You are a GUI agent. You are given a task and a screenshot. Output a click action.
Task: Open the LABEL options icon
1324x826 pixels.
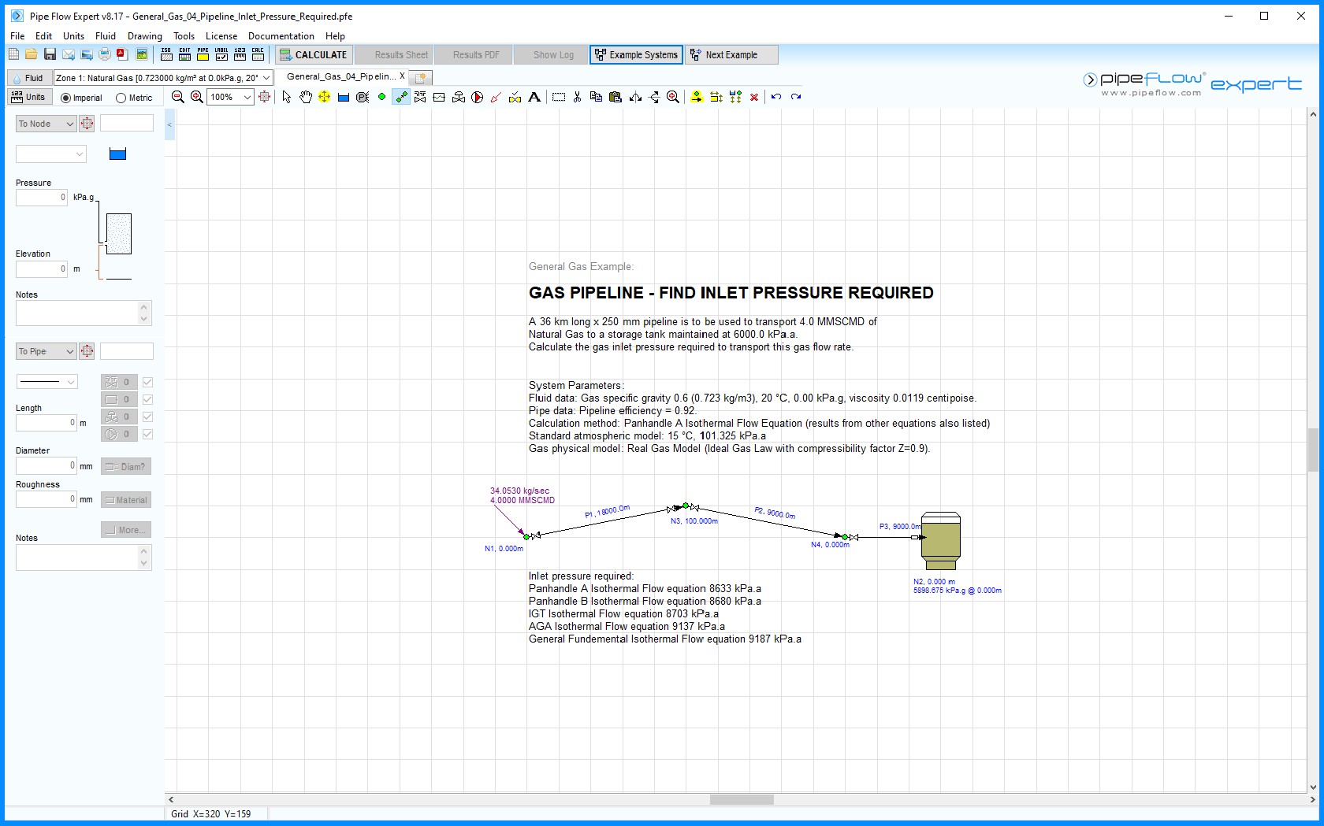[221, 54]
